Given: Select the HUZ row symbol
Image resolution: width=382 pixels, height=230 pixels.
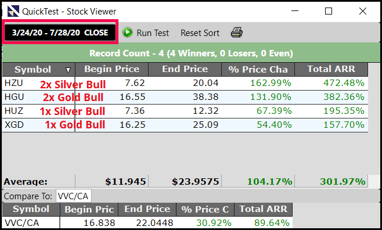Looking at the screenshot, I should point(14,111).
